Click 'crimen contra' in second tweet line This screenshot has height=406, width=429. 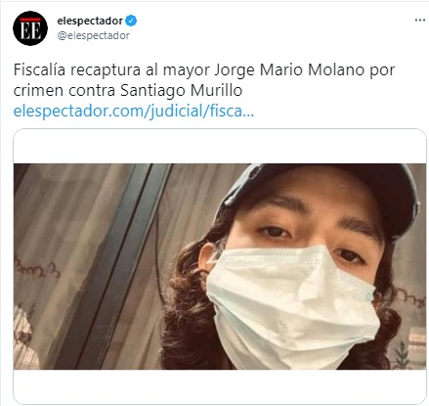click(64, 91)
